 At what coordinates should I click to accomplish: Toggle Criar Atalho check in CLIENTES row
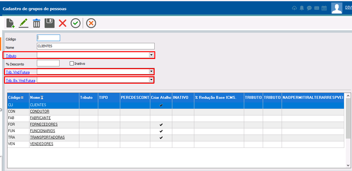coord(161,105)
